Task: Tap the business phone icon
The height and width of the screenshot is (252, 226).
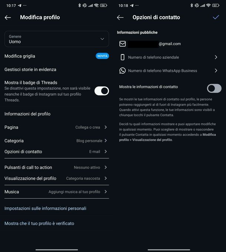Action: click(123, 57)
